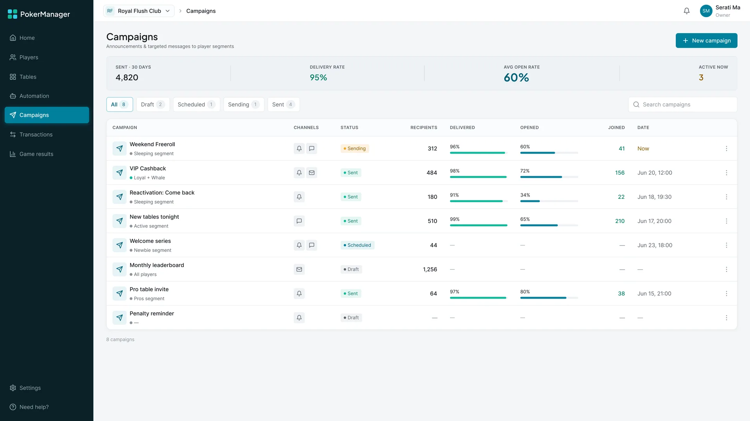Focus the Search campaigns field
The image size is (750, 421).
[x=682, y=104]
